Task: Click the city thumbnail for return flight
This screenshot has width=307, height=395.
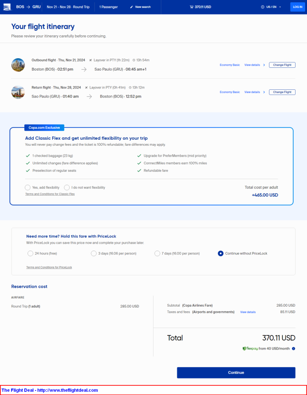Action: [x=18, y=92]
